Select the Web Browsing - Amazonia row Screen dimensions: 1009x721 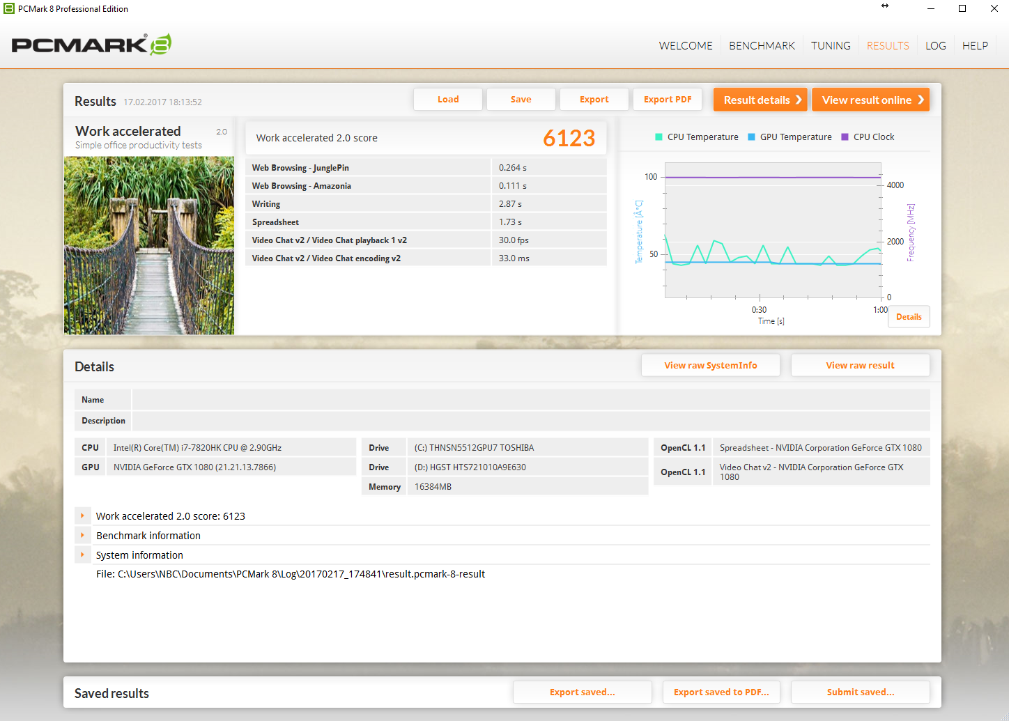coord(426,186)
